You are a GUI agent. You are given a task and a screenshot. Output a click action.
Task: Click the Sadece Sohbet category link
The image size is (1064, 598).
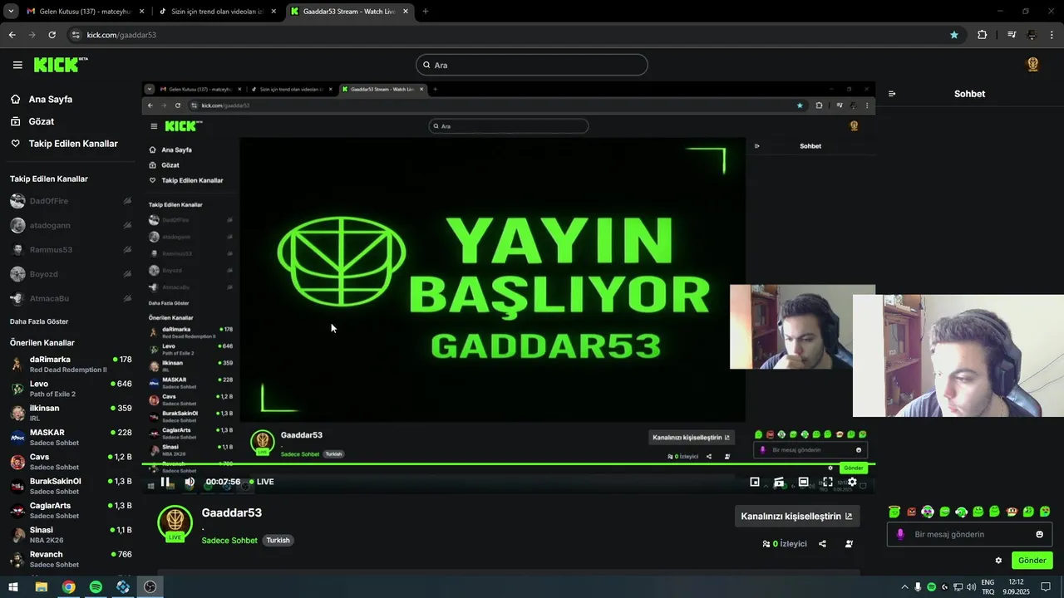229,541
